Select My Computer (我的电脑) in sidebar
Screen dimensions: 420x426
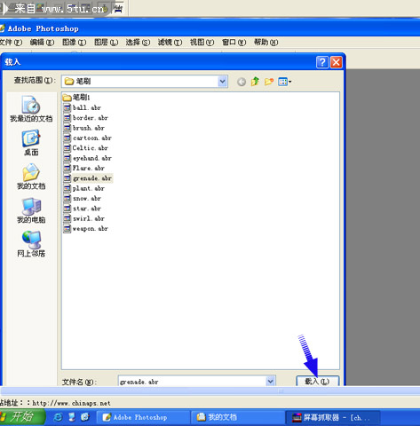click(31, 210)
